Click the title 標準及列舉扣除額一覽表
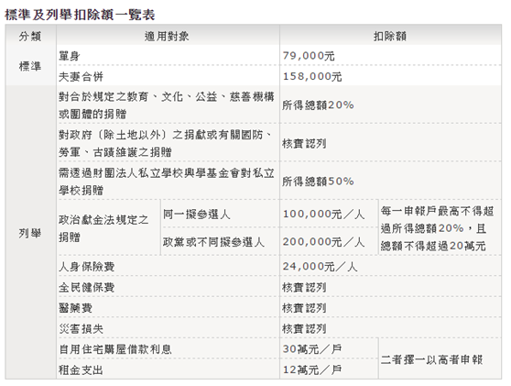Screen dimensions: 511x386 click(x=80, y=15)
